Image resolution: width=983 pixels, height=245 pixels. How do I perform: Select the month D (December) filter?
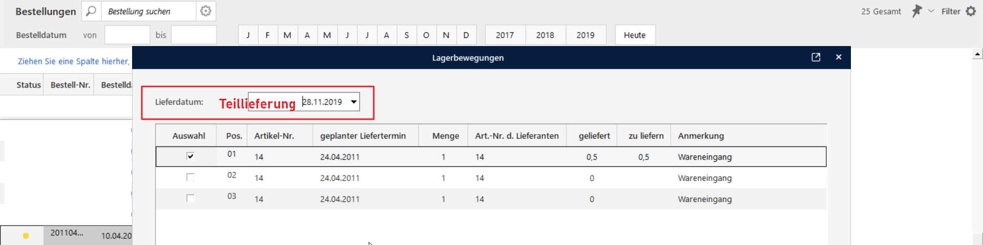tap(466, 35)
